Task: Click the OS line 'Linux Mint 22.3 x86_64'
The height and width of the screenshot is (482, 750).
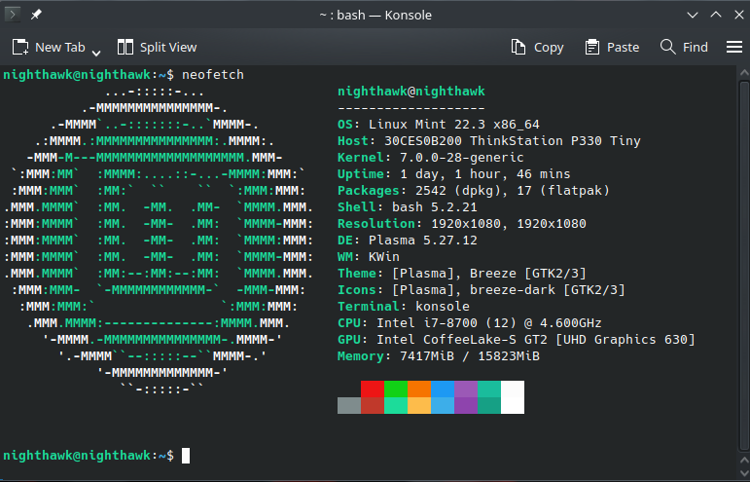Action: click(x=454, y=125)
